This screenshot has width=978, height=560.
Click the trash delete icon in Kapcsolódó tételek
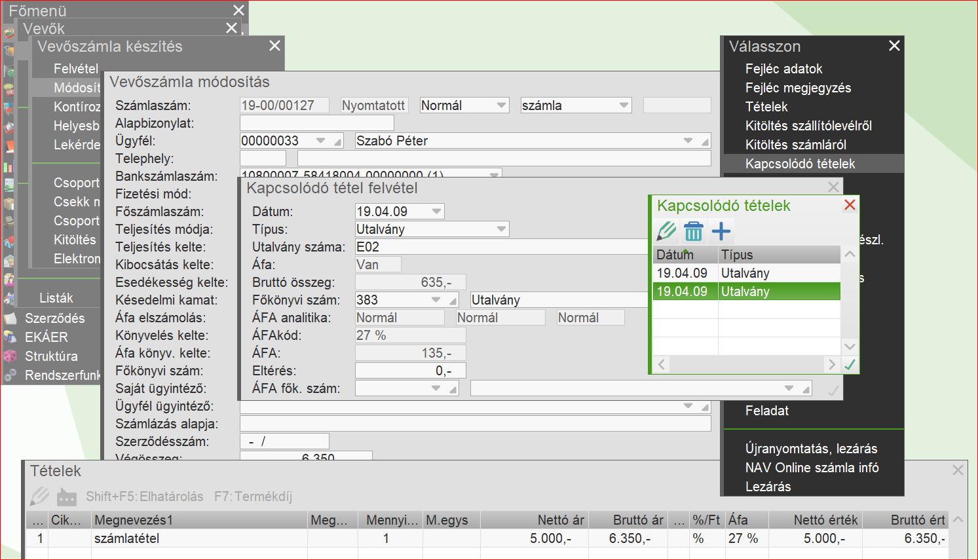point(693,231)
